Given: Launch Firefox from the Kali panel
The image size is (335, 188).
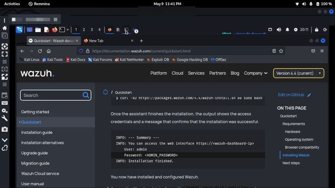Looking at the screenshot, I should (x=54, y=30).
